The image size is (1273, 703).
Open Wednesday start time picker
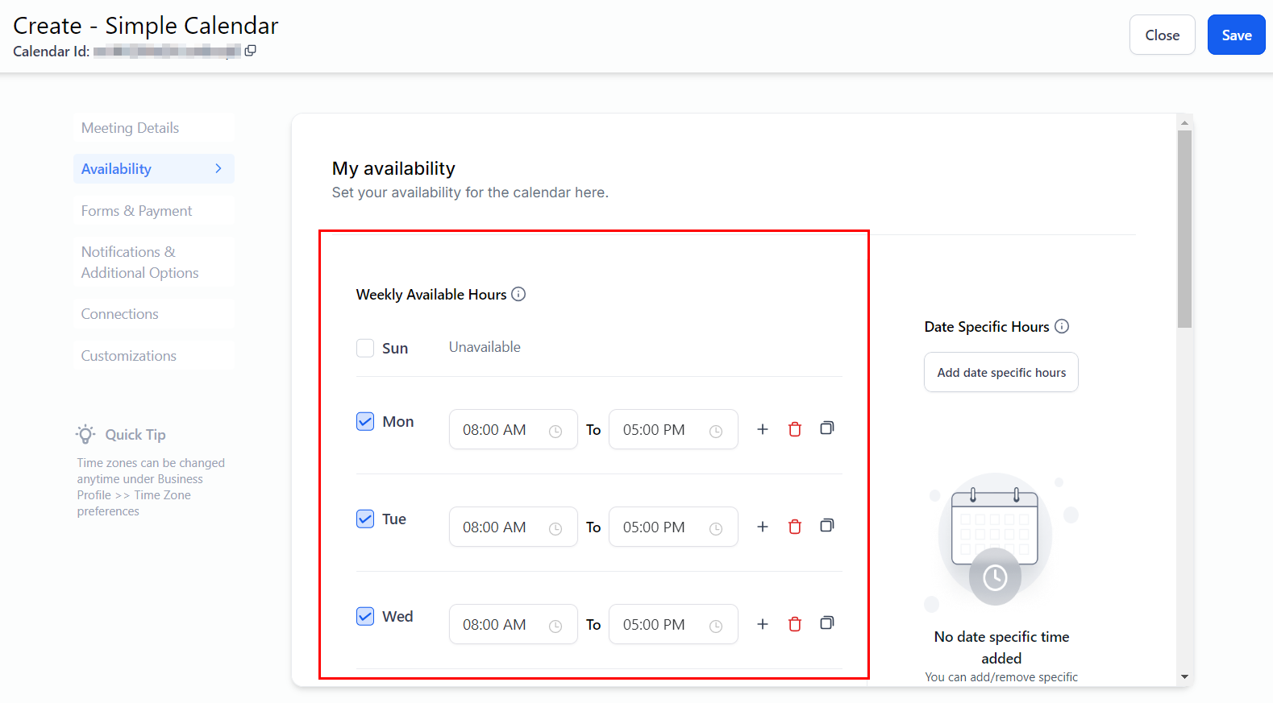513,625
